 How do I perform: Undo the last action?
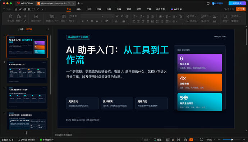[x=33, y=9]
